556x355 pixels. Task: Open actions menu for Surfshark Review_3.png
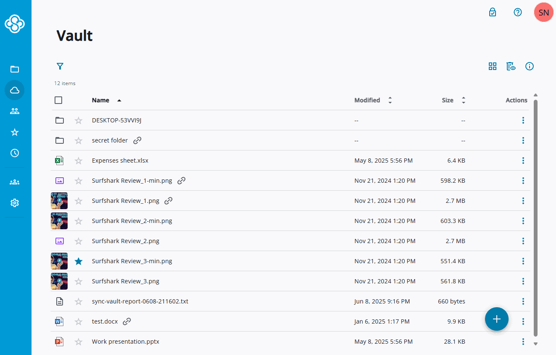coord(523,281)
